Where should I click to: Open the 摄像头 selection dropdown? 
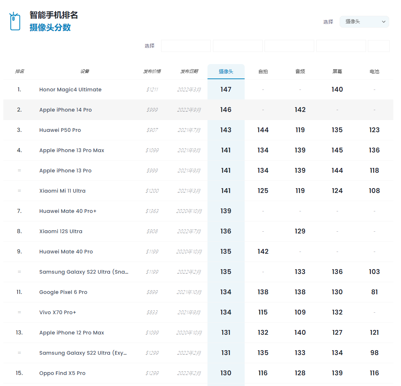tap(364, 22)
